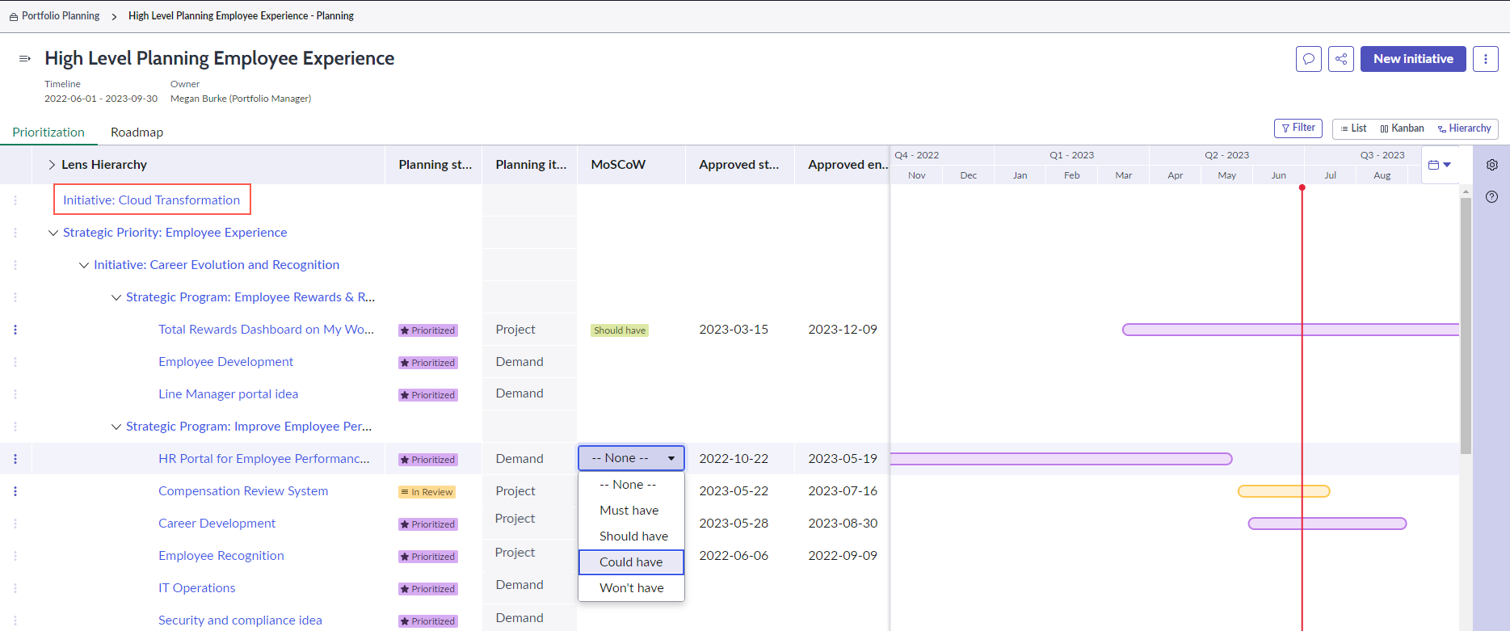Viewport: 1510px width, 631px height.
Task: Switch to Hierarchy view
Action: tap(1465, 128)
